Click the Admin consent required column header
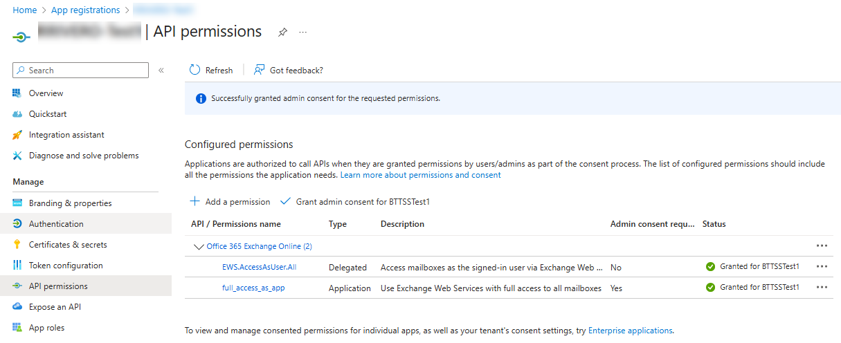Viewport: 841px width, 343px height. click(652, 224)
